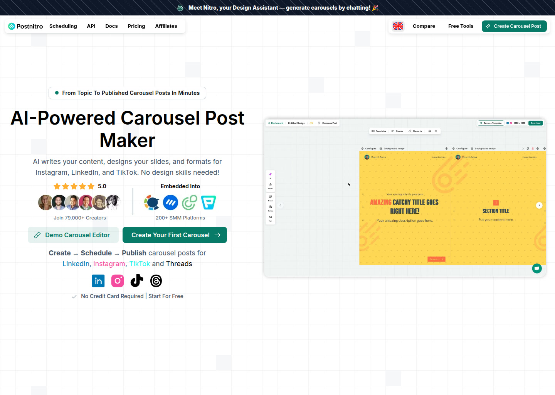The width and height of the screenshot is (555, 395).
Task: Click the Meet Nitro announcement banner
Action: click(x=277, y=8)
